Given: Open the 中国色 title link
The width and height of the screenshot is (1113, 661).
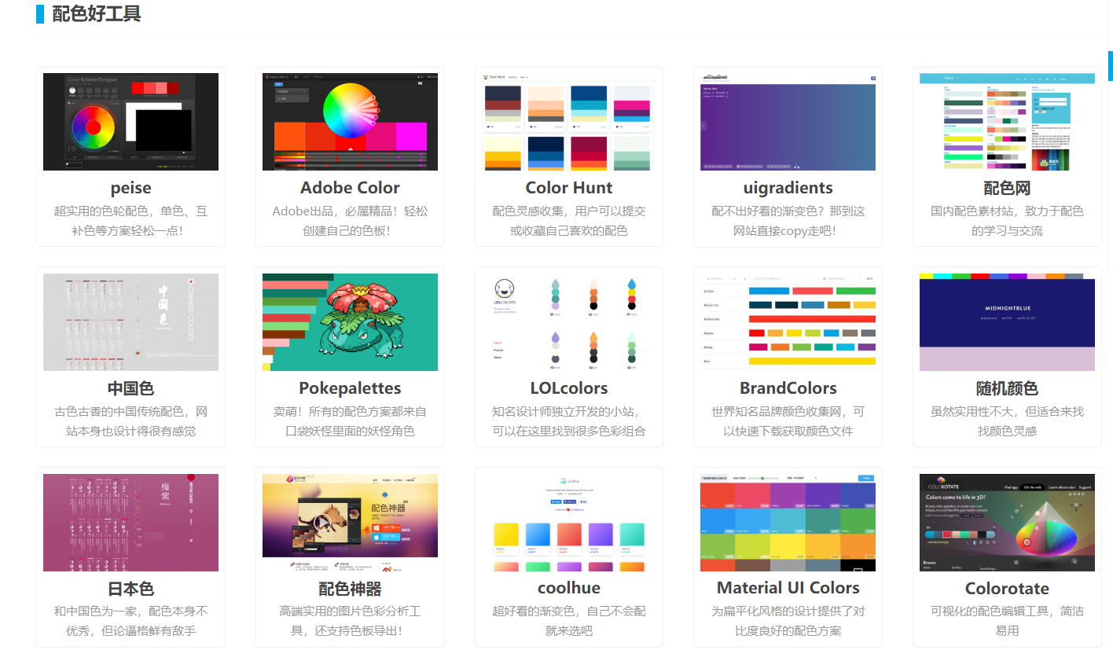Looking at the screenshot, I should [130, 388].
